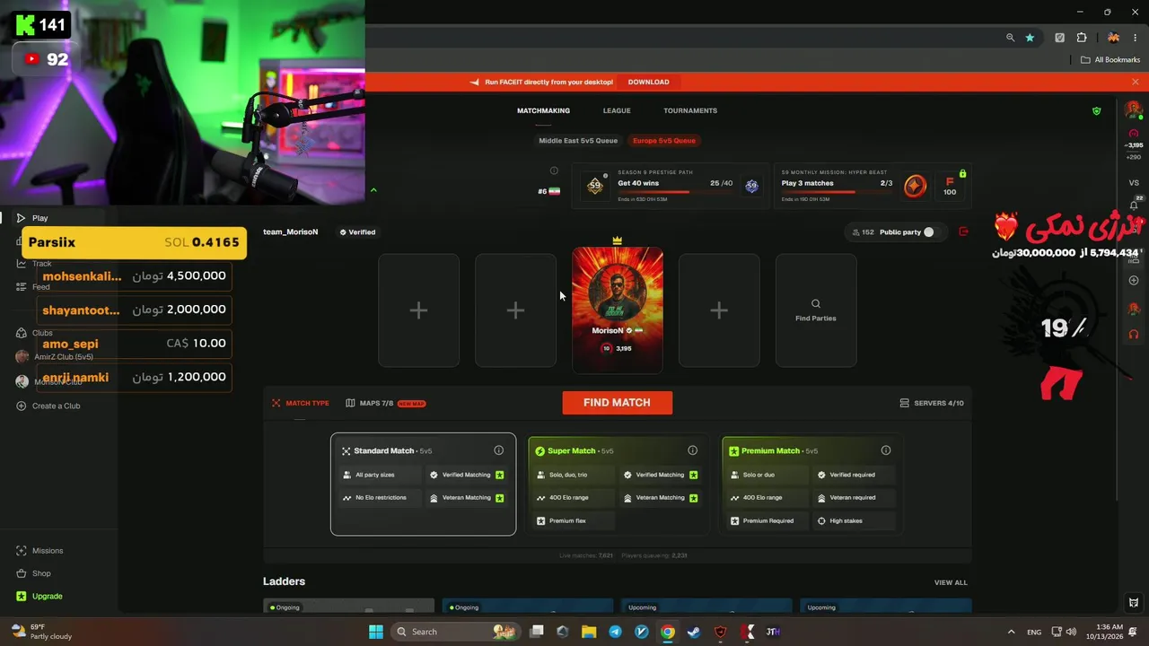Open the VS icon in right sidebar

pyautogui.click(x=1134, y=183)
